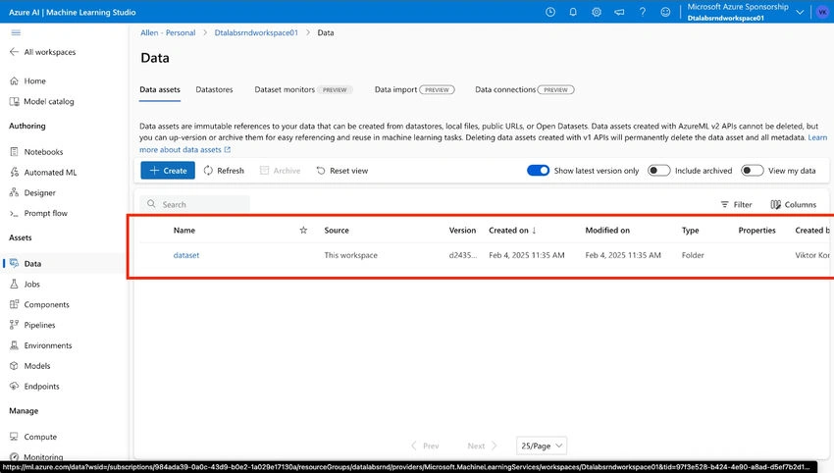Click the Refresh button
The width and height of the screenshot is (834, 473).
(x=224, y=170)
